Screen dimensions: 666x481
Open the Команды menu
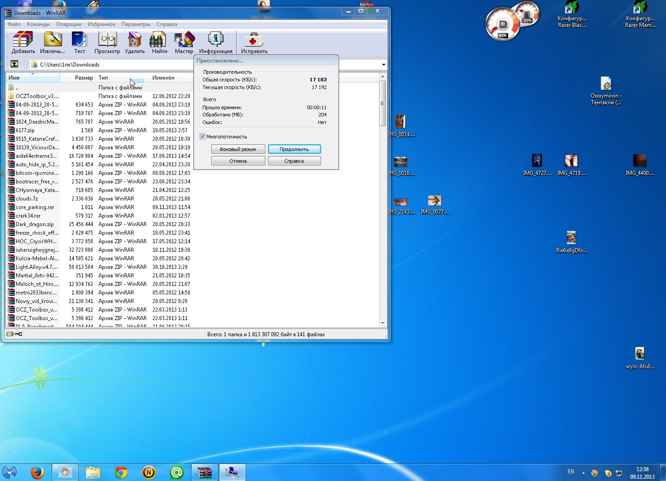pos(38,24)
